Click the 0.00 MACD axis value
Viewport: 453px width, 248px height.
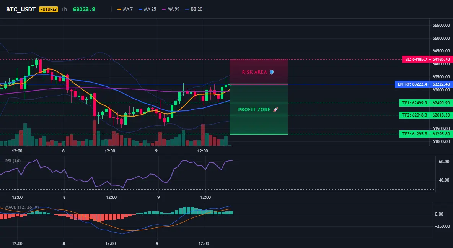(x=439, y=214)
